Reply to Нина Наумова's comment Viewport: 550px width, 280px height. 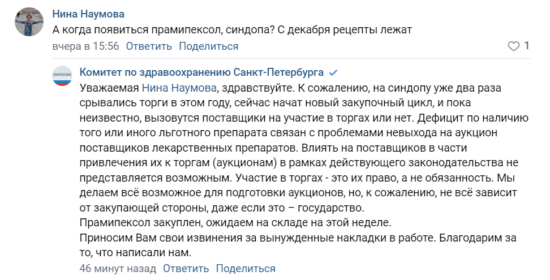point(149,46)
